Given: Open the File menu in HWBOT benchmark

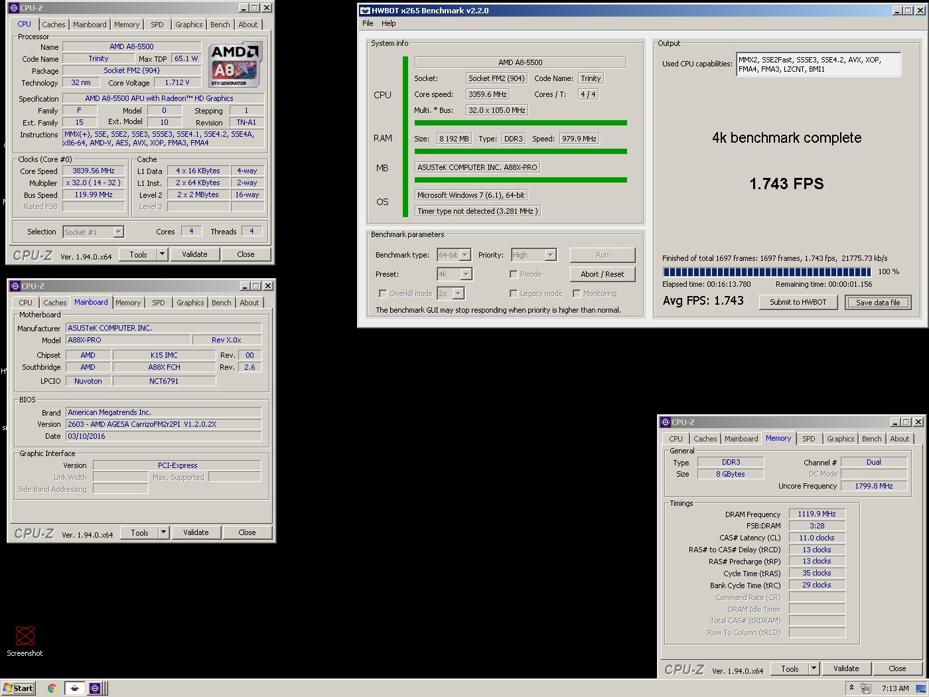Looking at the screenshot, I should tap(368, 23).
